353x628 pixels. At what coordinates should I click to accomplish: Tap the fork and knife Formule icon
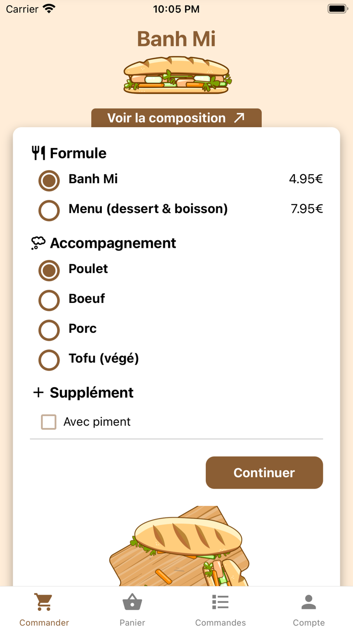coord(38,153)
